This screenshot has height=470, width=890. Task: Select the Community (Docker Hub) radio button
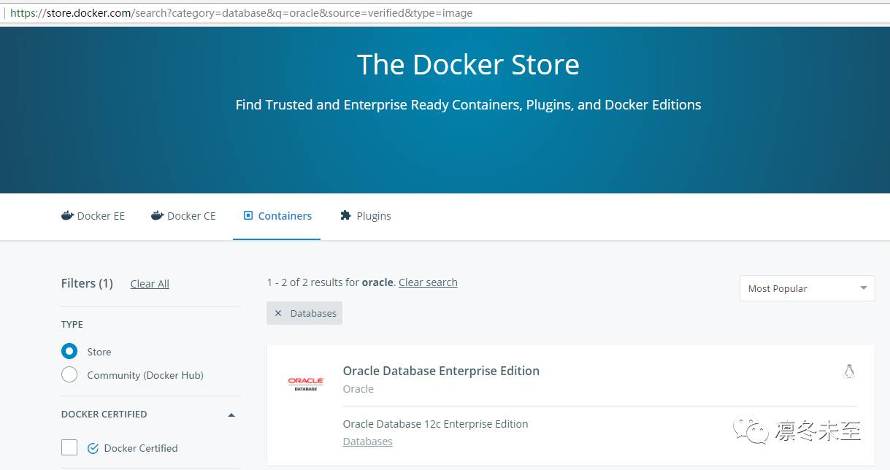tap(69, 374)
